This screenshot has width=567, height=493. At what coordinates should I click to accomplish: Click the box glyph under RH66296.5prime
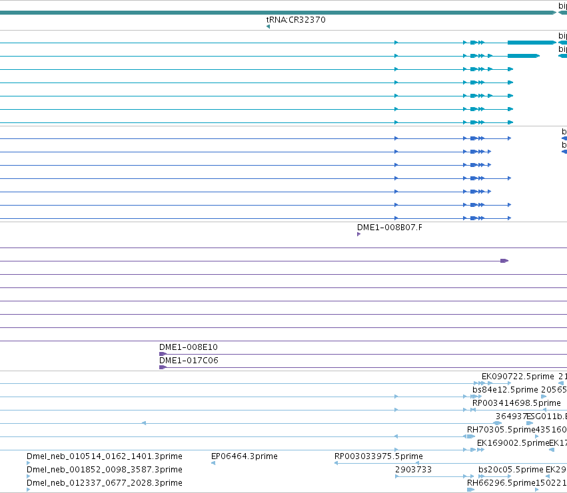(470, 490)
